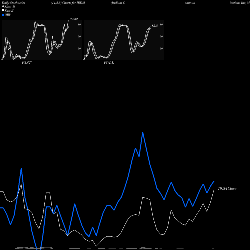
Task: Click the 99.52 value on FAST chart
Action: click(x=74, y=19)
